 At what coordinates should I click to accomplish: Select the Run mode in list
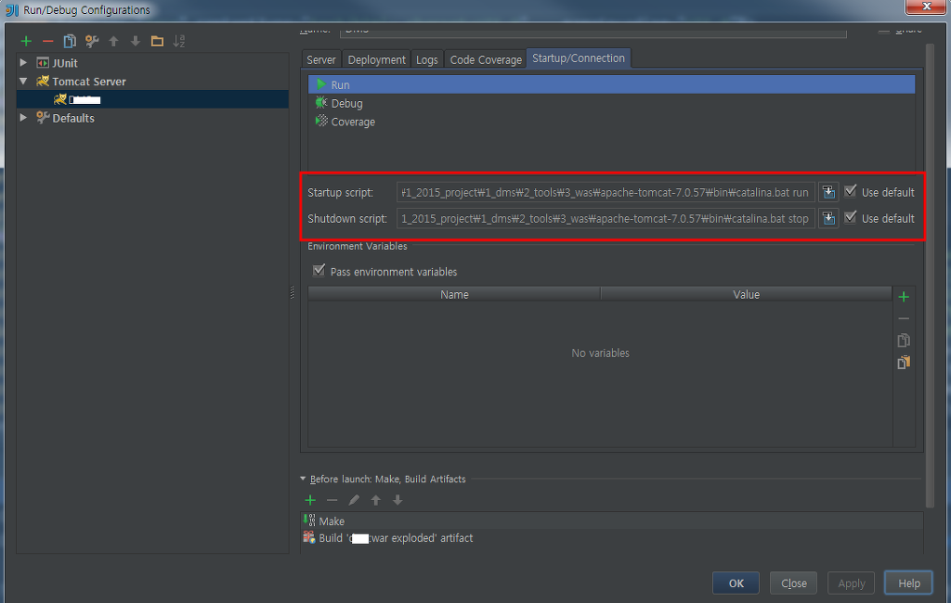(611, 84)
